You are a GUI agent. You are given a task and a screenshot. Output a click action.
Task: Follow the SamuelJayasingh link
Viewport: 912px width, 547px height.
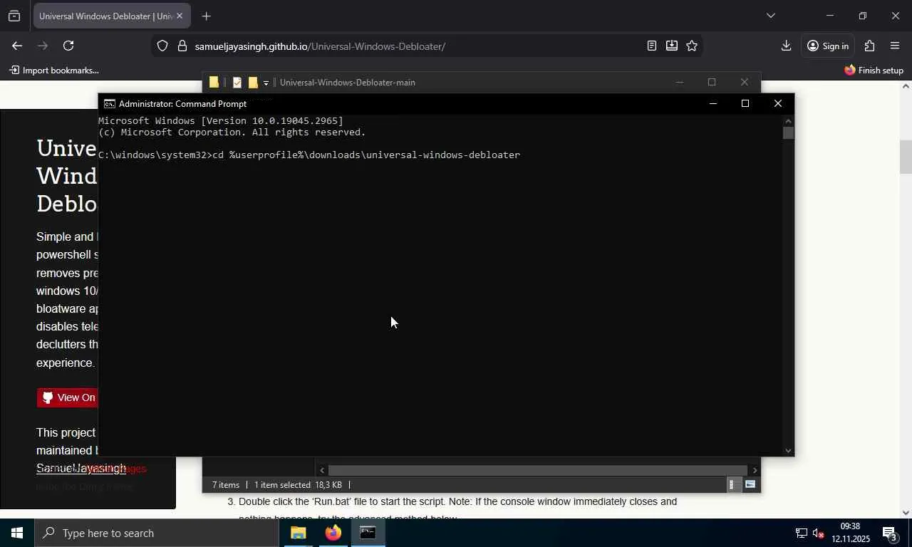tap(81, 469)
